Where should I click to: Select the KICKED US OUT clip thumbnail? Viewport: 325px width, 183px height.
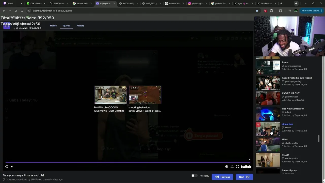pos(268,98)
